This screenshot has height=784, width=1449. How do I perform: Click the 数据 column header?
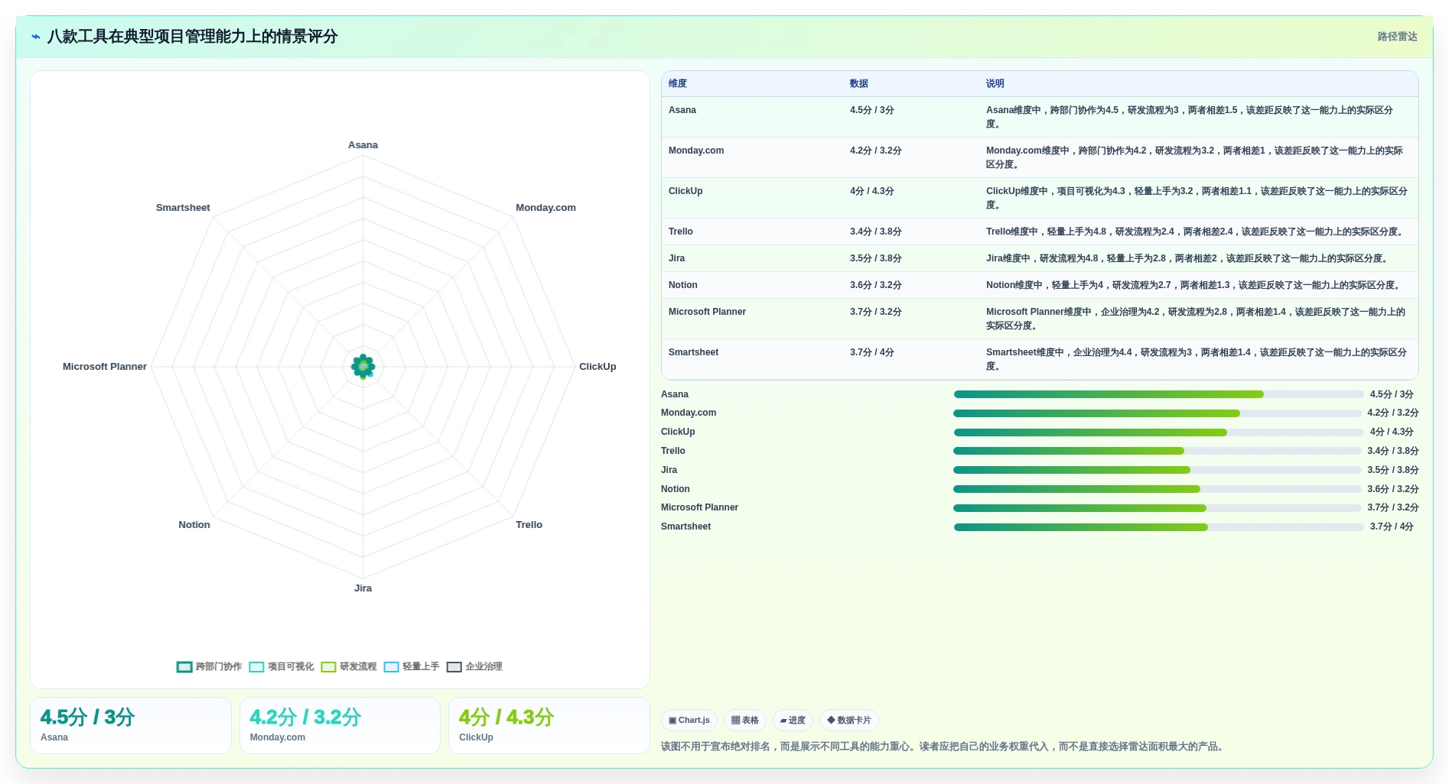[x=859, y=83]
